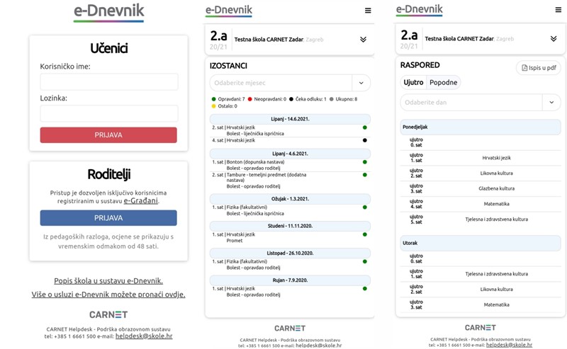
Task: Open hamburger menu on the Raspored screen
Action: pyautogui.click(x=554, y=11)
